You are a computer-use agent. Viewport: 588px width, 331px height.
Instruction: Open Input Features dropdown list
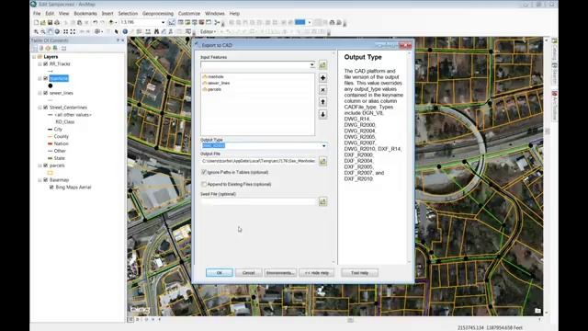(312, 65)
